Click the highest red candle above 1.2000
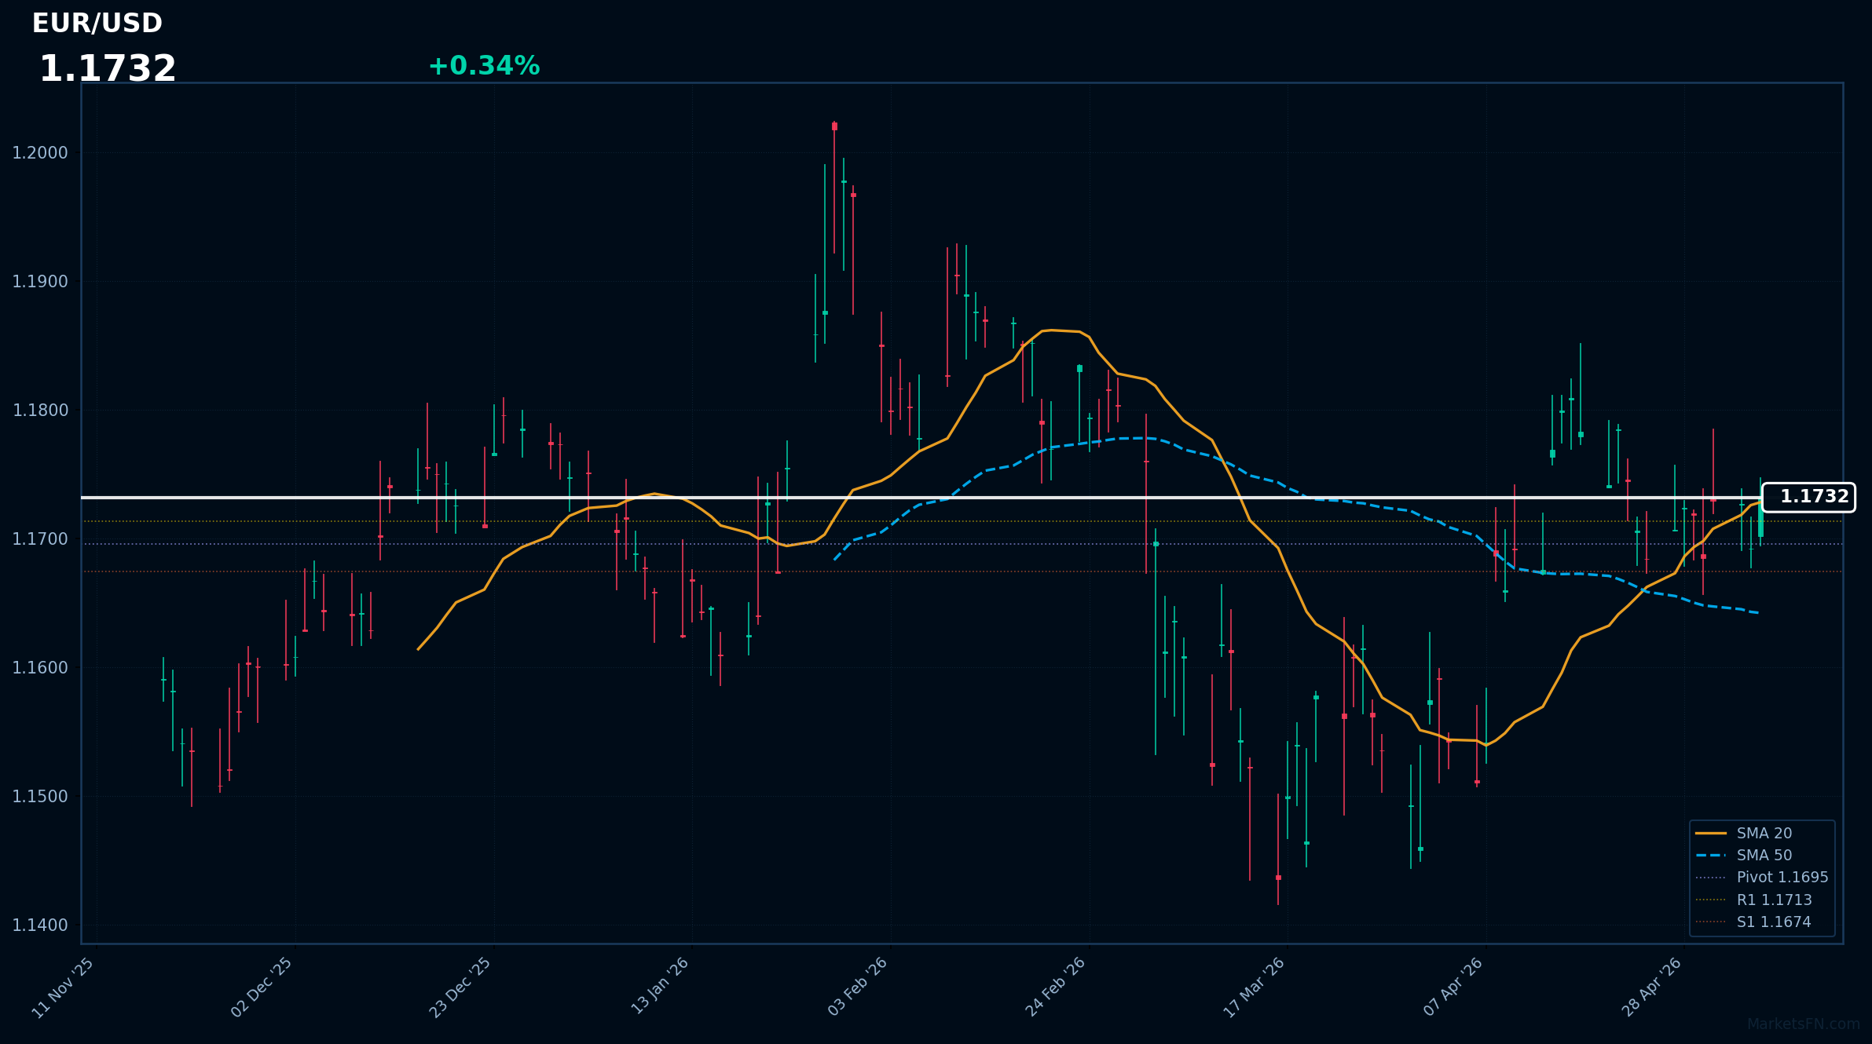Viewport: 1872px width, 1044px height. (834, 126)
